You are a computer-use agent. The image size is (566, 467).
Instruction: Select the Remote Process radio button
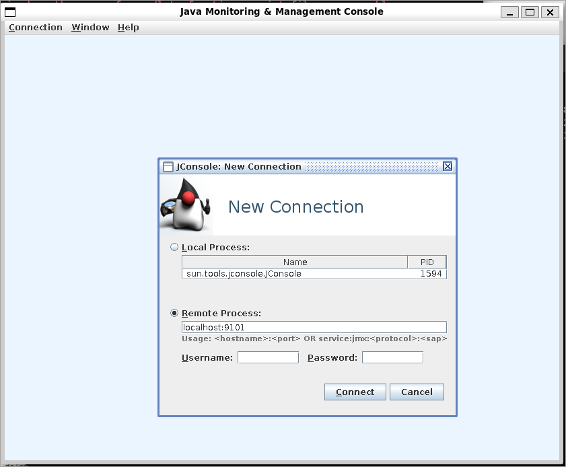[x=175, y=313]
